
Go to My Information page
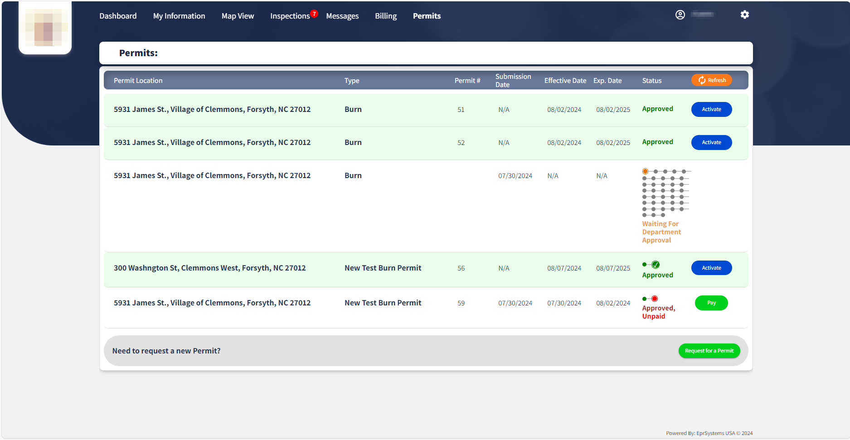[x=179, y=16]
